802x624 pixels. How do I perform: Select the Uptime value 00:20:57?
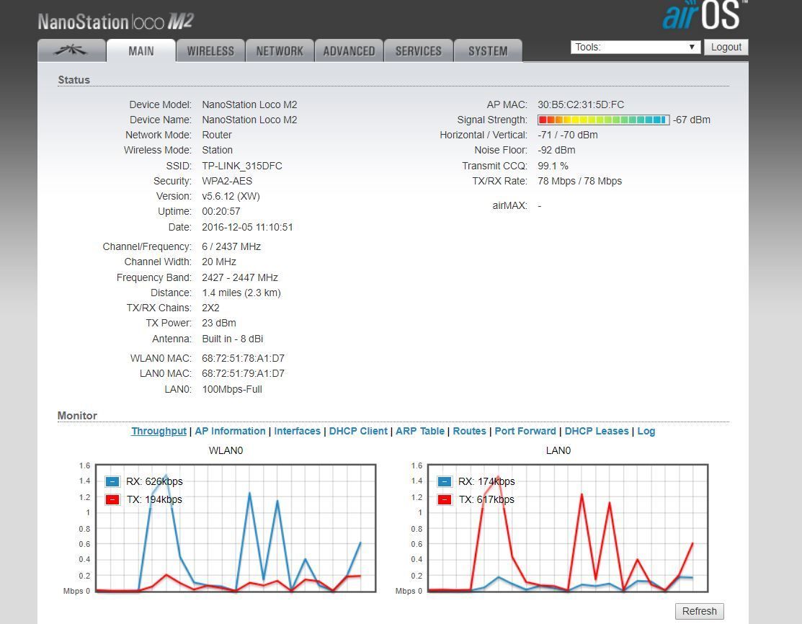click(x=221, y=211)
